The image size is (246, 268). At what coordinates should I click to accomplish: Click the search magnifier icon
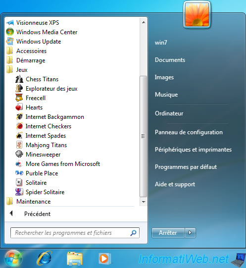pyautogui.click(x=134, y=233)
